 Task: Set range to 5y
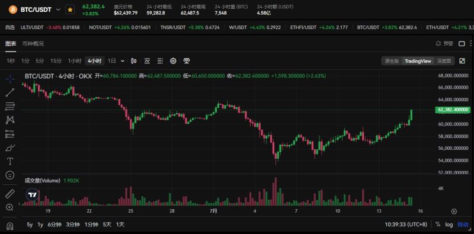(x=30, y=225)
